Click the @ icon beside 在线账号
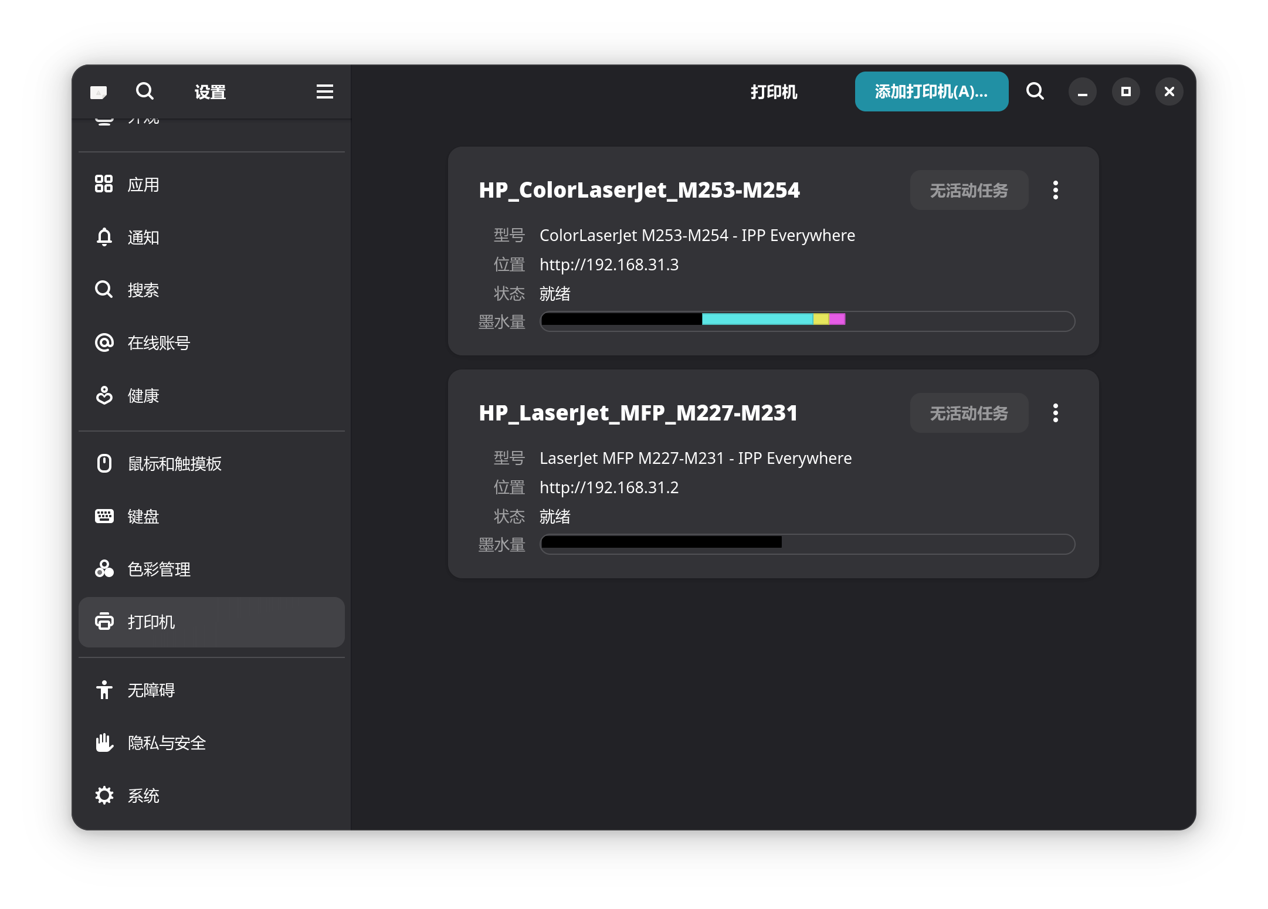The height and width of the screenshot is (909, 1268). point(104,342)
